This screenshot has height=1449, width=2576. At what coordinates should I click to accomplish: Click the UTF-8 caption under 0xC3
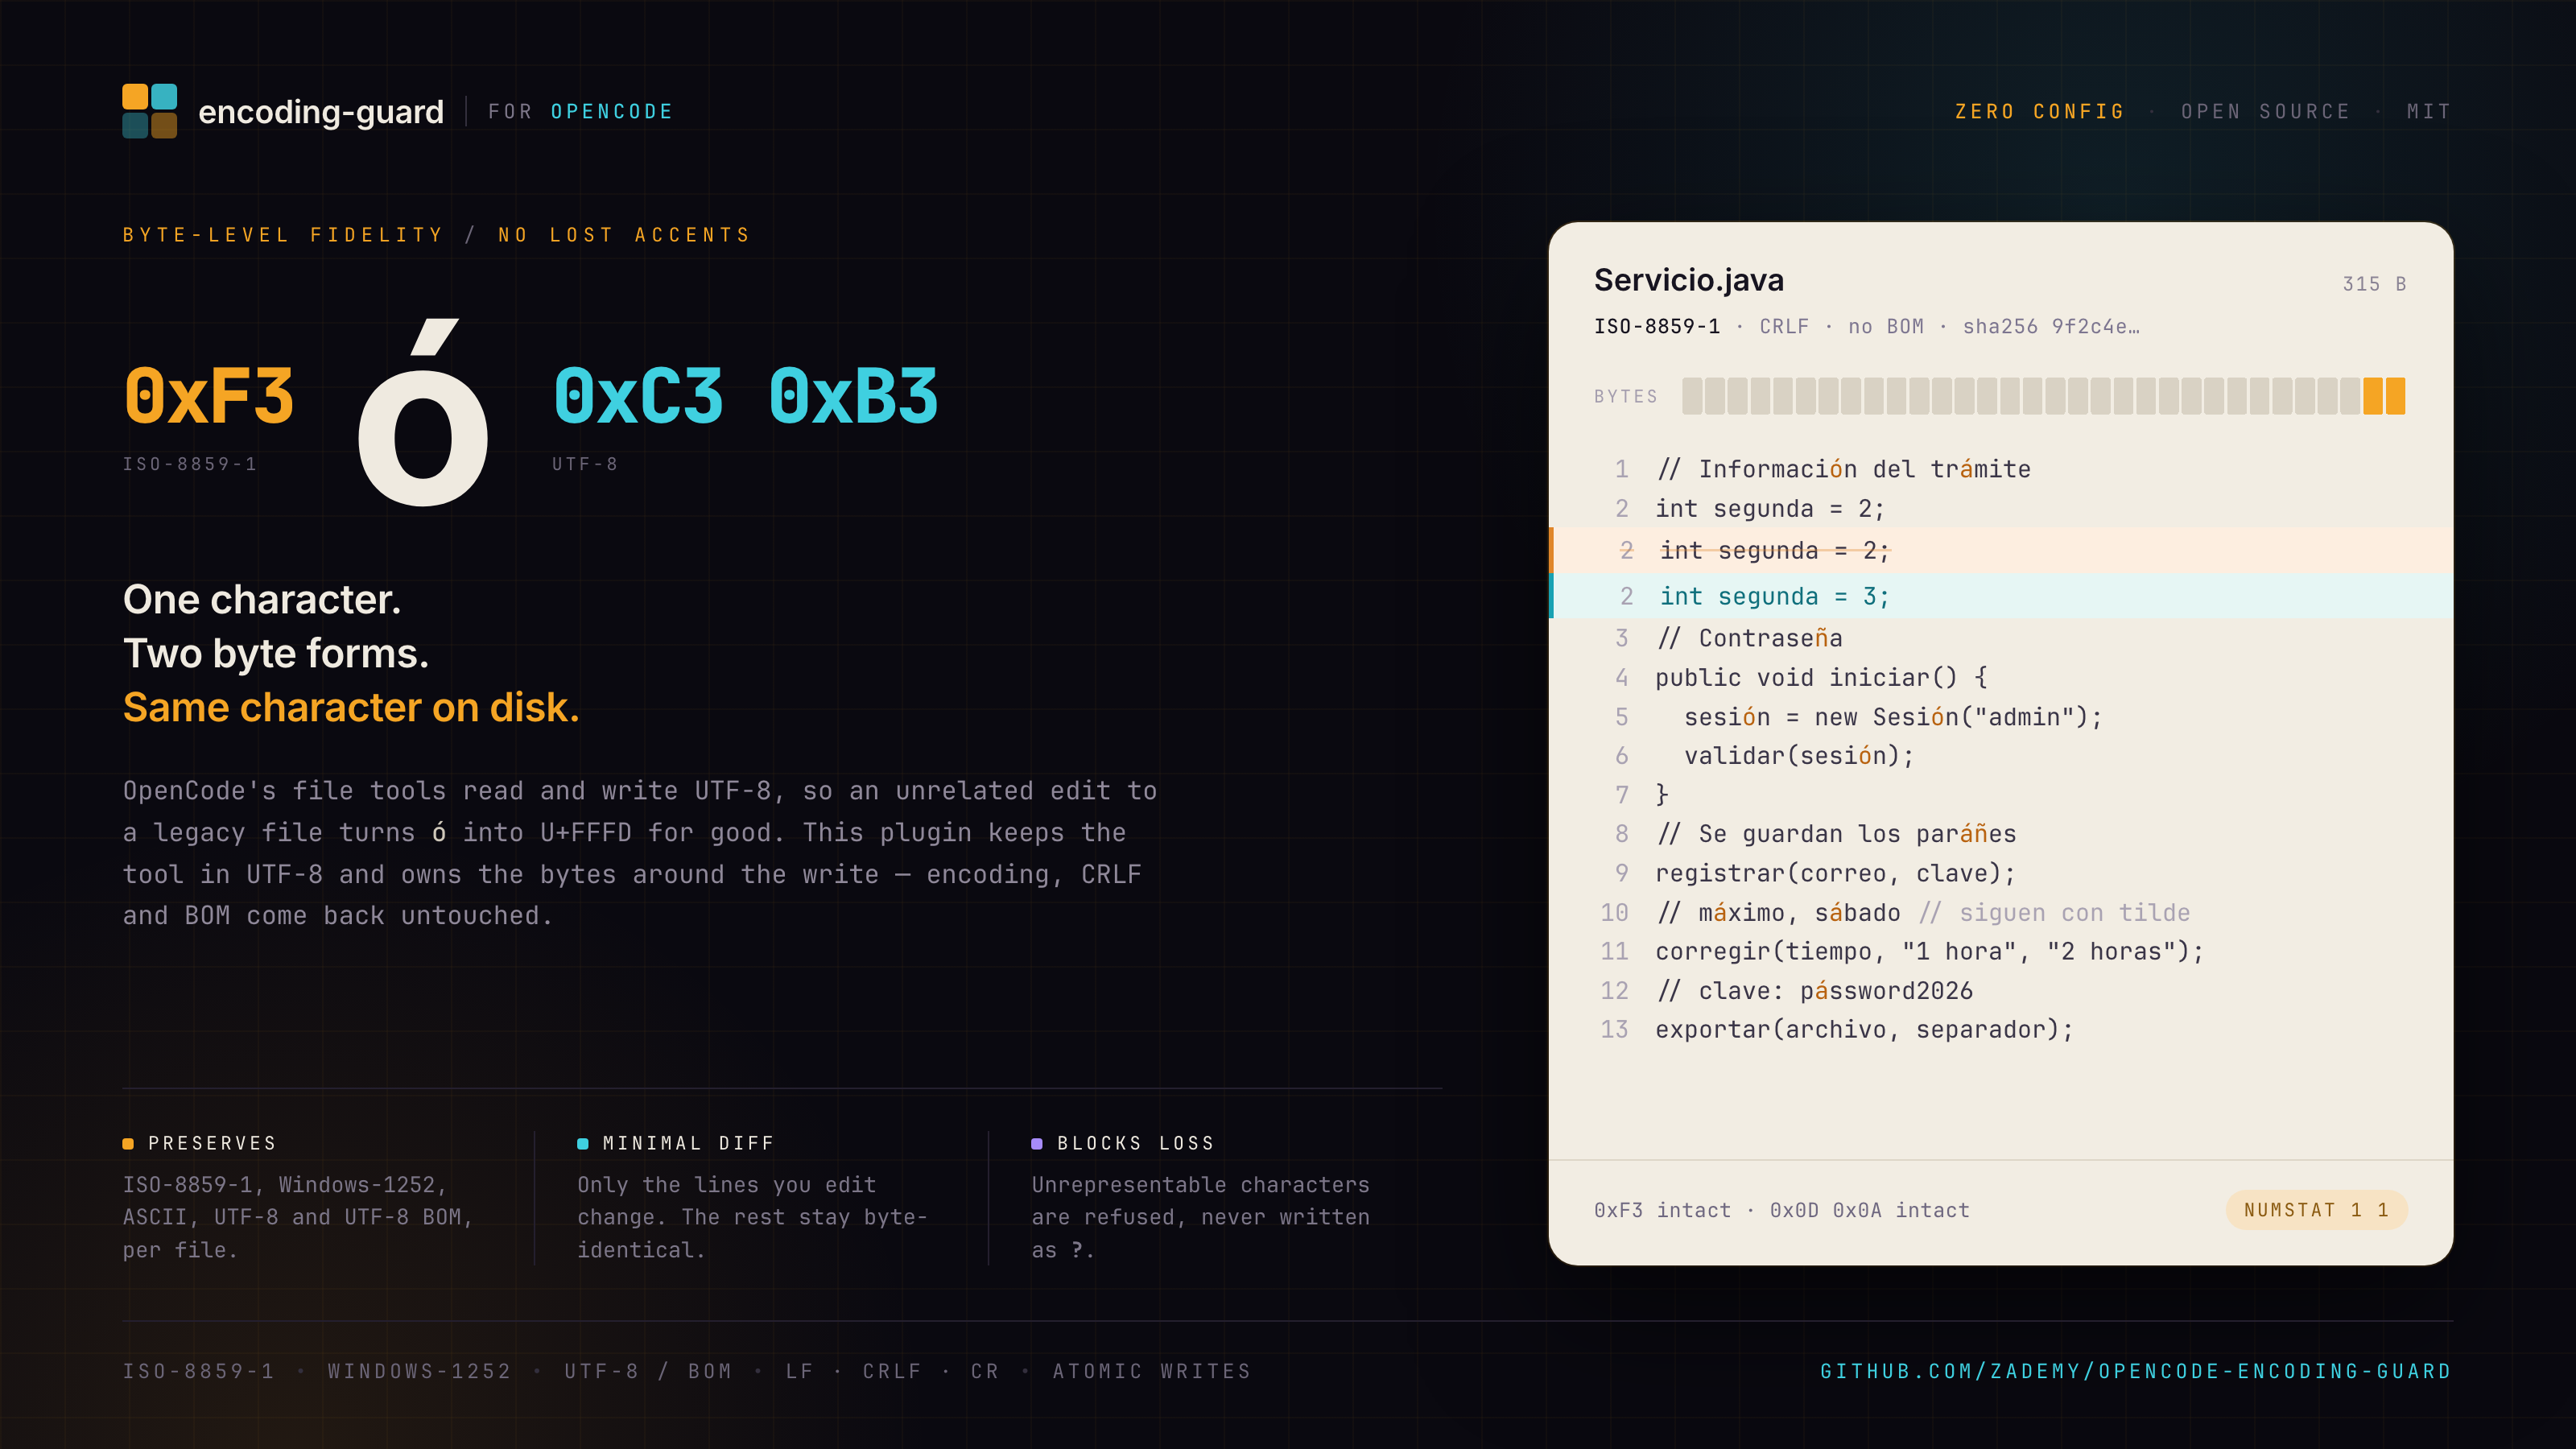(x=585, y=464)
